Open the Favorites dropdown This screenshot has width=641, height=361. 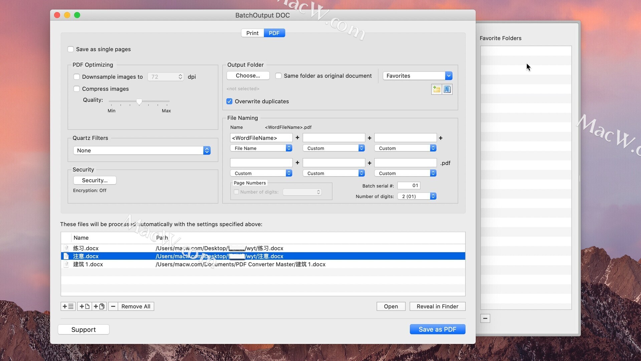tap(418, 76)
